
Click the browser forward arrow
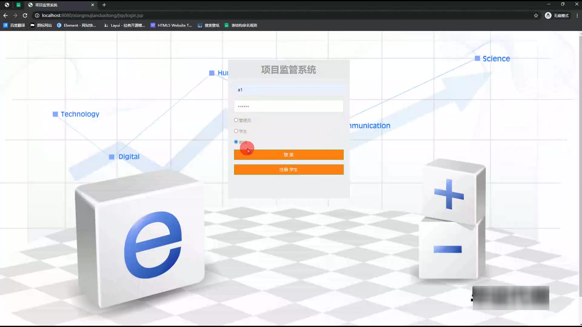pyautogui.click(x=15, y=15)
